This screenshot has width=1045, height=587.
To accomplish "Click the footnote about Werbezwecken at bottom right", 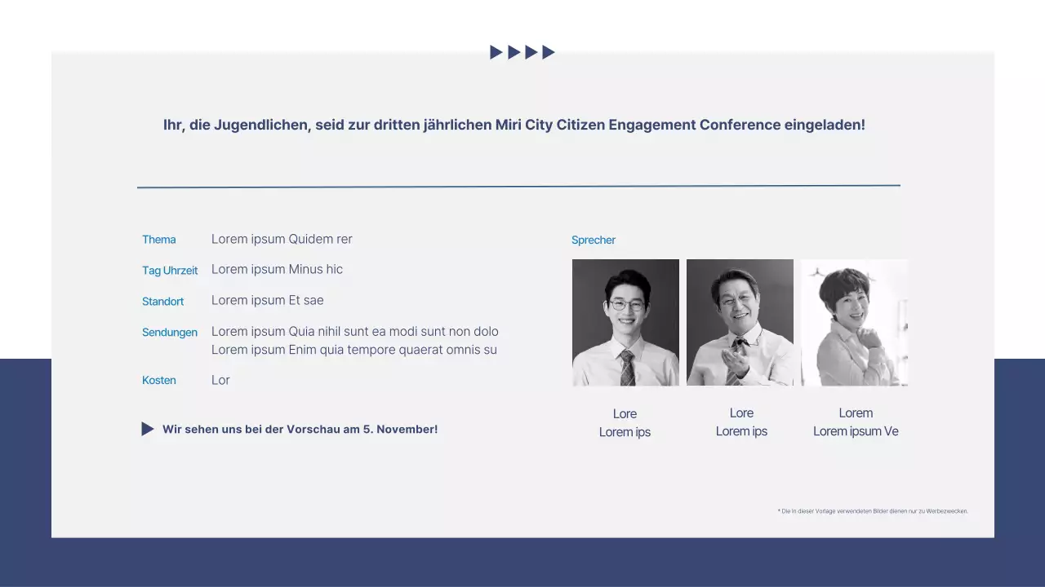I will [x=873, y=511].
